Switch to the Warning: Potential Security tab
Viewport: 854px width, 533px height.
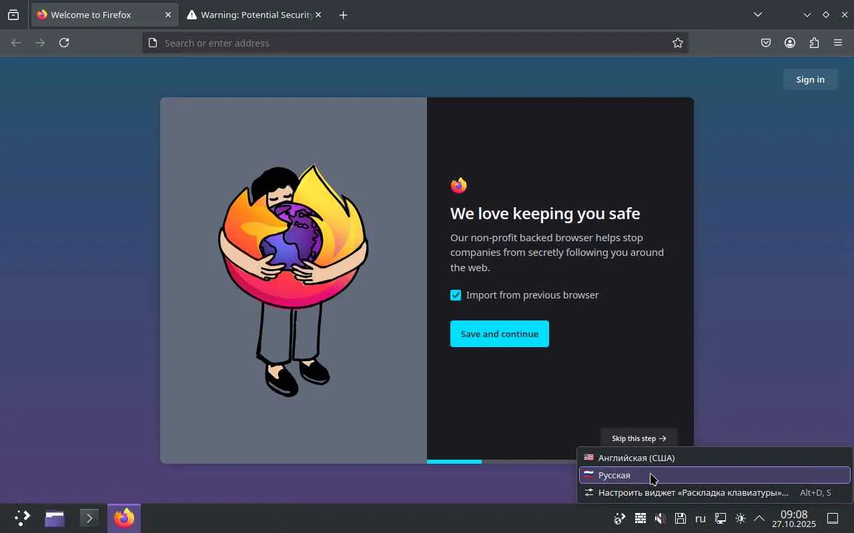point(254,15)
